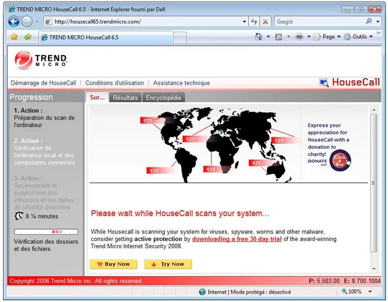Switch to the Encyclopédie tab
388x302 pixels.
(x=164, y=98)
